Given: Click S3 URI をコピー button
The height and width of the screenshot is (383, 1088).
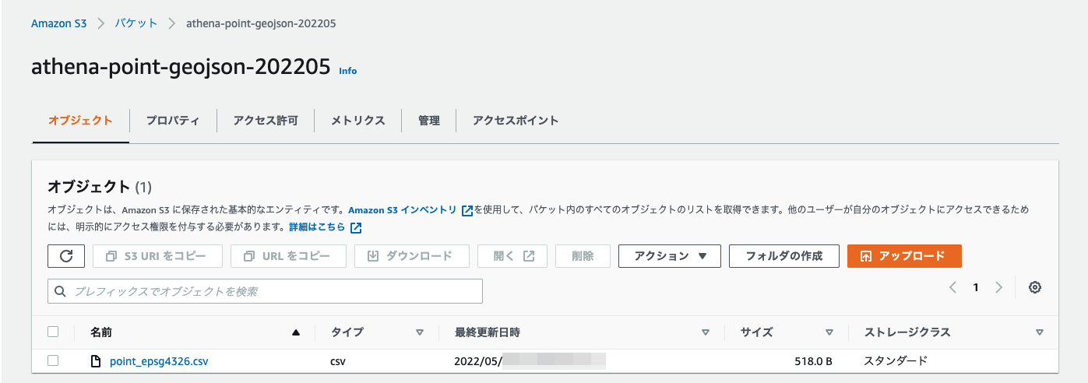Looking at the screenshot, I should tap(157, 256).
